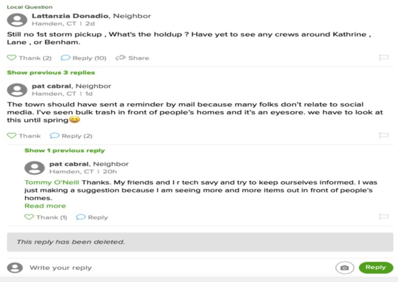398x282 pixels.
Task: Click pat cabral's avatar in nested reply
Action: tap(34, 168)
